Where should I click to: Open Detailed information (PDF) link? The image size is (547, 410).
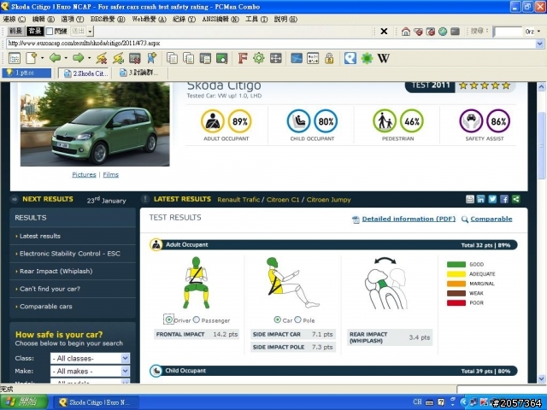[x=409, y=219]
